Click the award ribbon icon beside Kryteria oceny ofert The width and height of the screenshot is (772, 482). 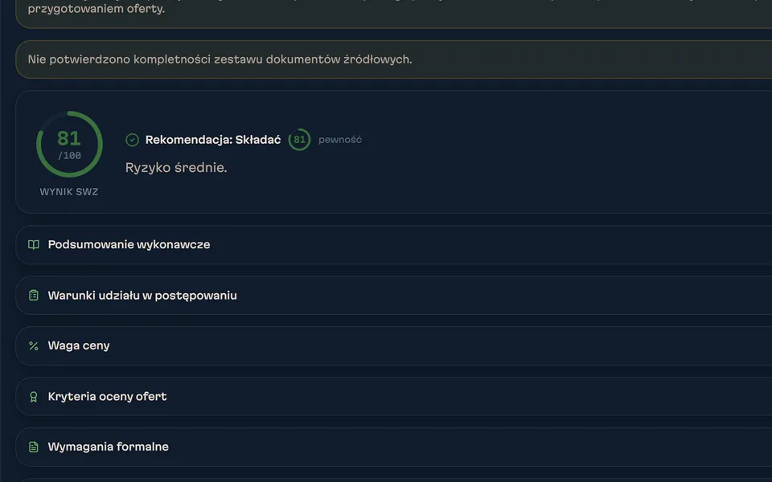point(34,396)
